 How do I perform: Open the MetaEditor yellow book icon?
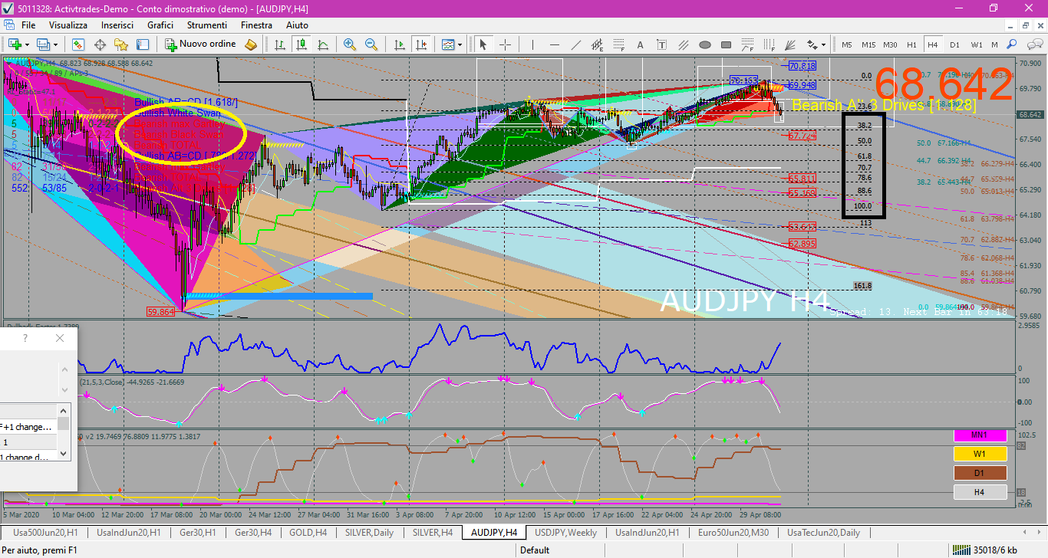point(251,44)
